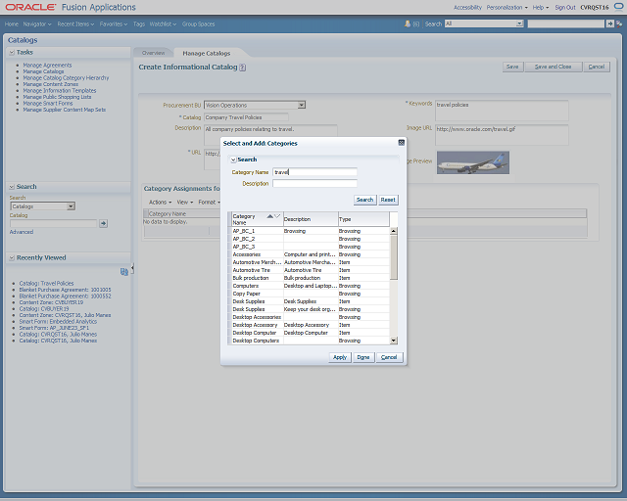Sort Category Name column ascending
The height and width of the screenshot is (501, 627).
(x=270, y=216)
